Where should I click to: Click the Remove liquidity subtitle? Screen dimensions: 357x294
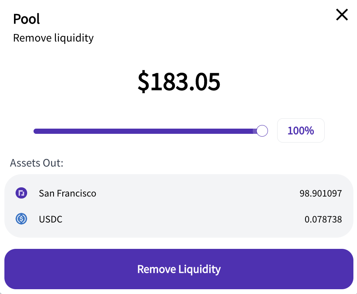[53, 38]
